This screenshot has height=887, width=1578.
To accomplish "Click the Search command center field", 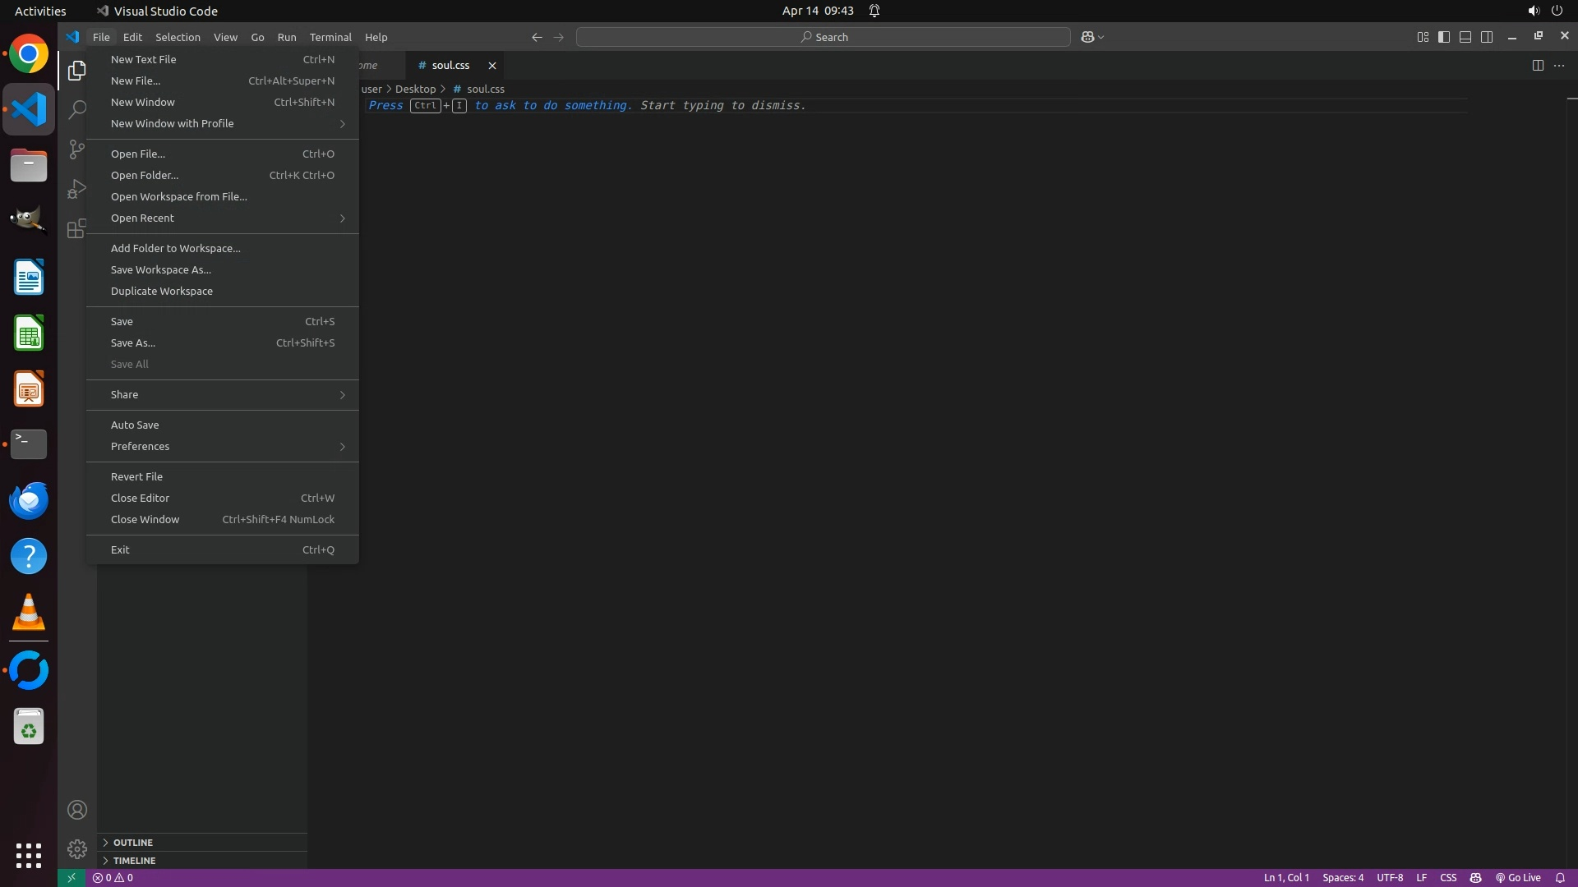I will [823, 37].
